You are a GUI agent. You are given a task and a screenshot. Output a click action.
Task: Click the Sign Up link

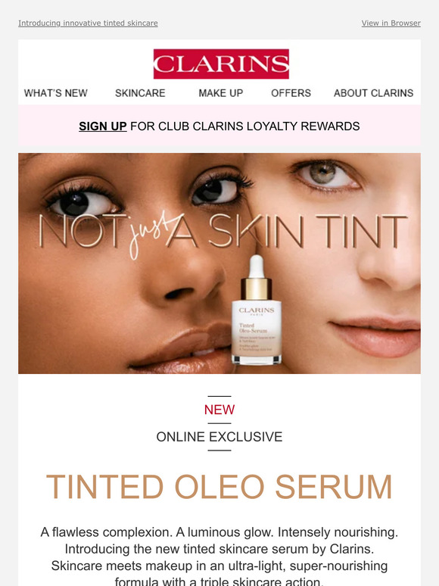point(103,126)
